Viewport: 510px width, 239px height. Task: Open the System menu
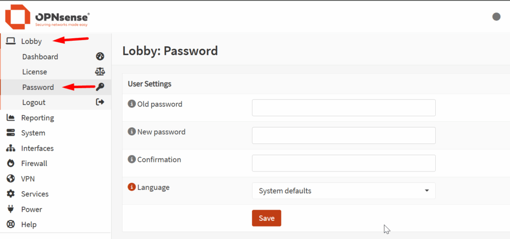pos(33,133)
